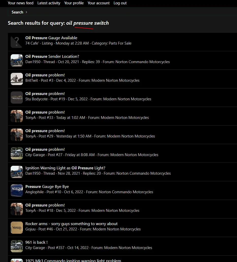Open Oil Pressure Gauge Available listing
This screenshot has height=262, width=237.
(51, 38)
